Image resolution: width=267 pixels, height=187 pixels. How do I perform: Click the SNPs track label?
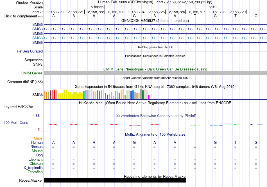pos(38,64)
